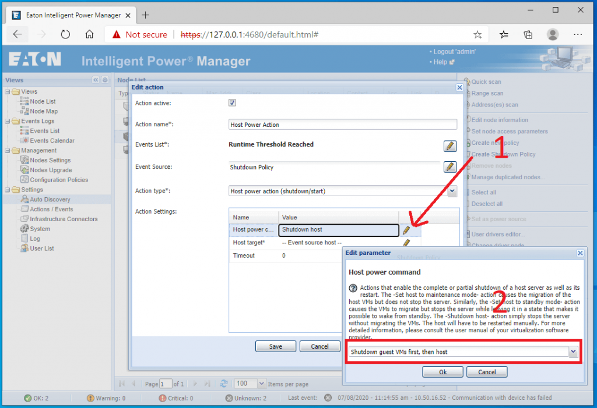The height and width of the screenshot is (408, 597).
Task: Open Views panel settings gear icon
Action: click(x=105, y=80)
